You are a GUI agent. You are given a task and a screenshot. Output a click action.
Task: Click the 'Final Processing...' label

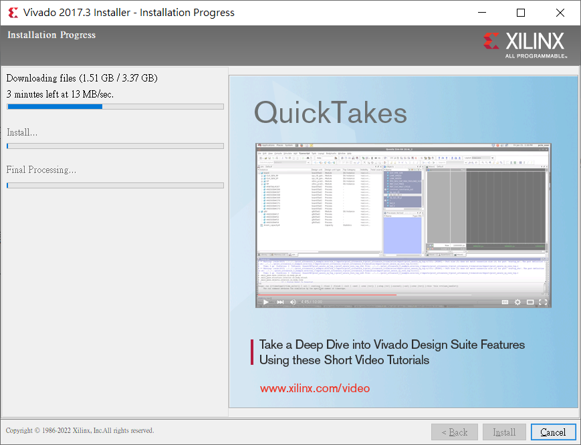coord(41,170)
